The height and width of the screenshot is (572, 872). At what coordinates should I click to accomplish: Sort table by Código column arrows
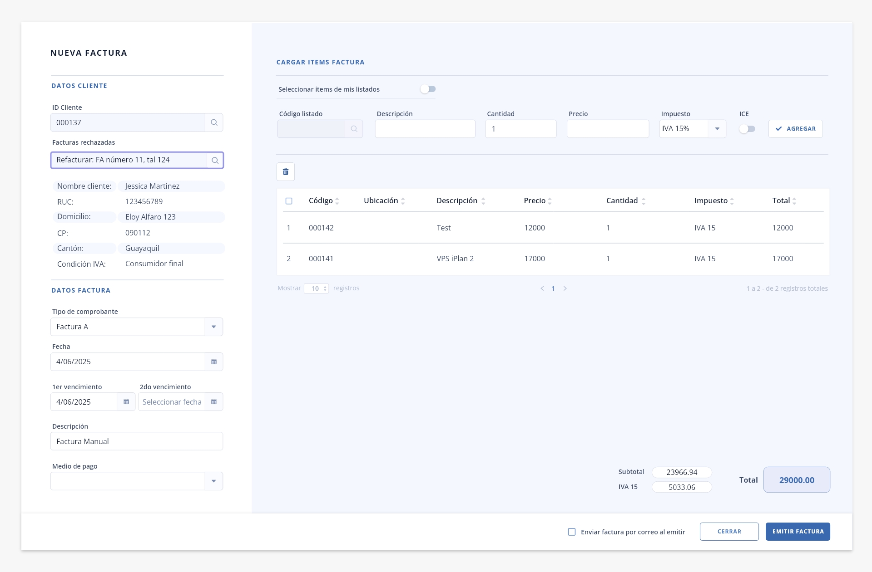click(337, 201)
